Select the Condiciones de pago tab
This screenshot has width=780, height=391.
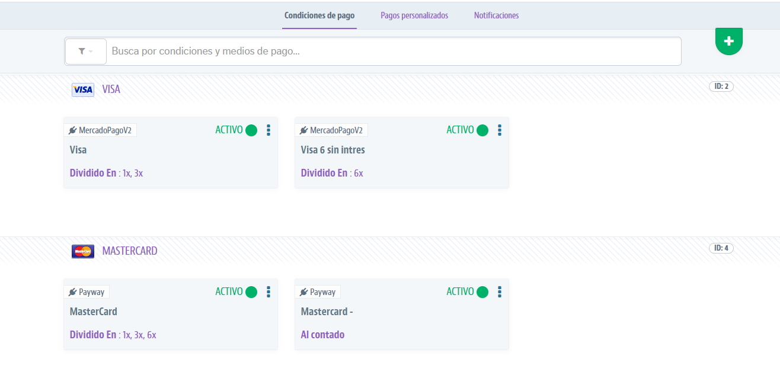[319, 15]
